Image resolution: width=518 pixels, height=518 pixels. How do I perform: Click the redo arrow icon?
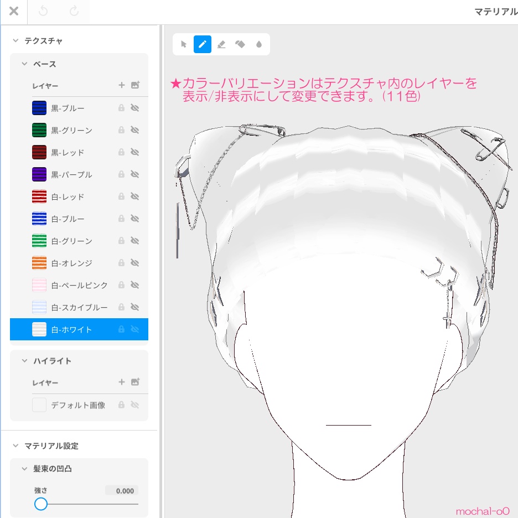coord(74,11)
